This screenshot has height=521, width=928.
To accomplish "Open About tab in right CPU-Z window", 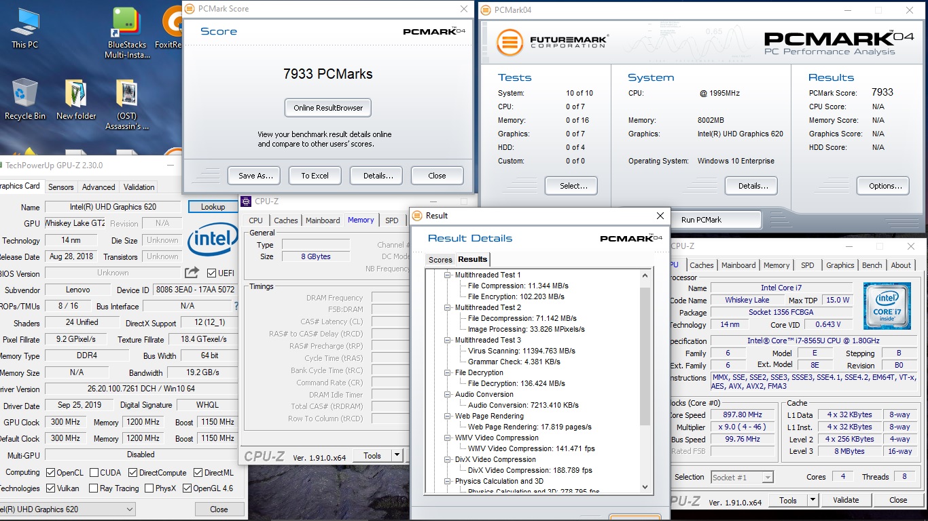I will (x=901, y=265).
